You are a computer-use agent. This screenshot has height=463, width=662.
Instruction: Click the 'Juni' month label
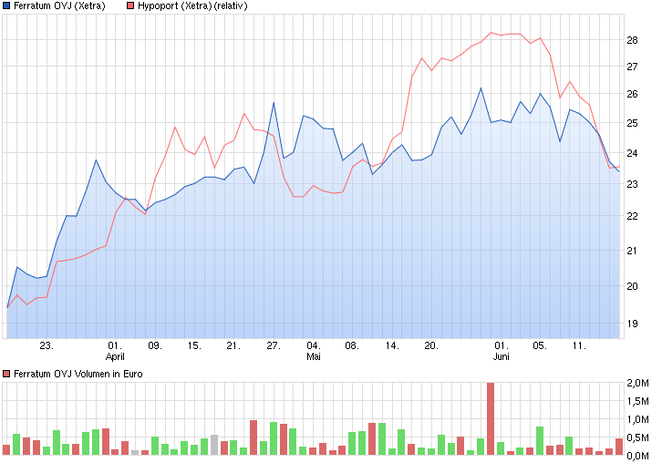(502, 356)
